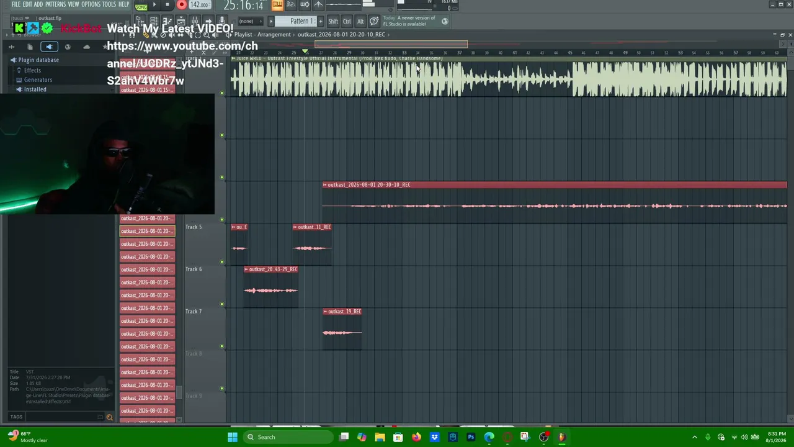Start playback with the play button
The image size is (794, 447).
click(x=154, y=5)
